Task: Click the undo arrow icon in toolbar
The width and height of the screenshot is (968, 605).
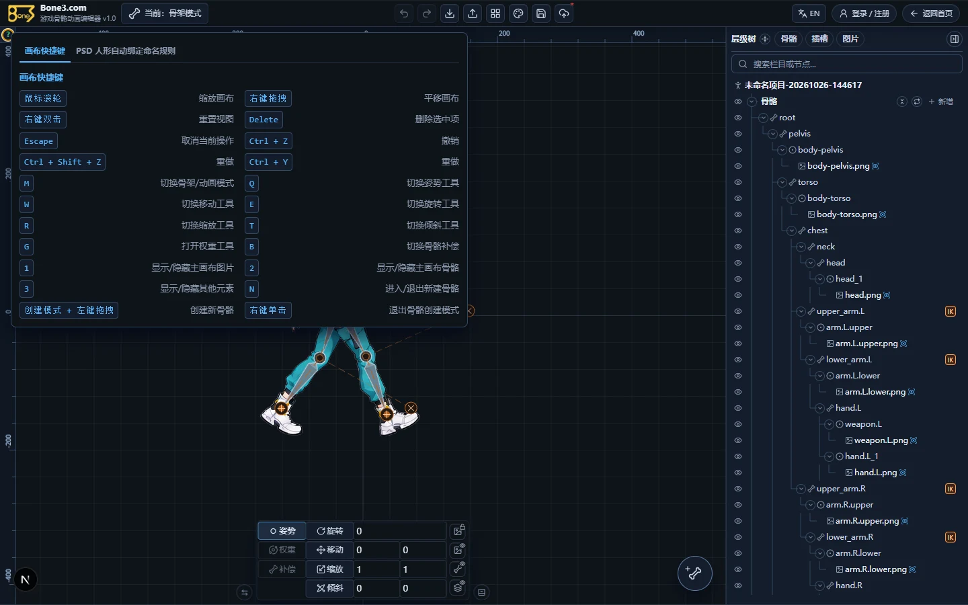Action: [x=404, y=13]
